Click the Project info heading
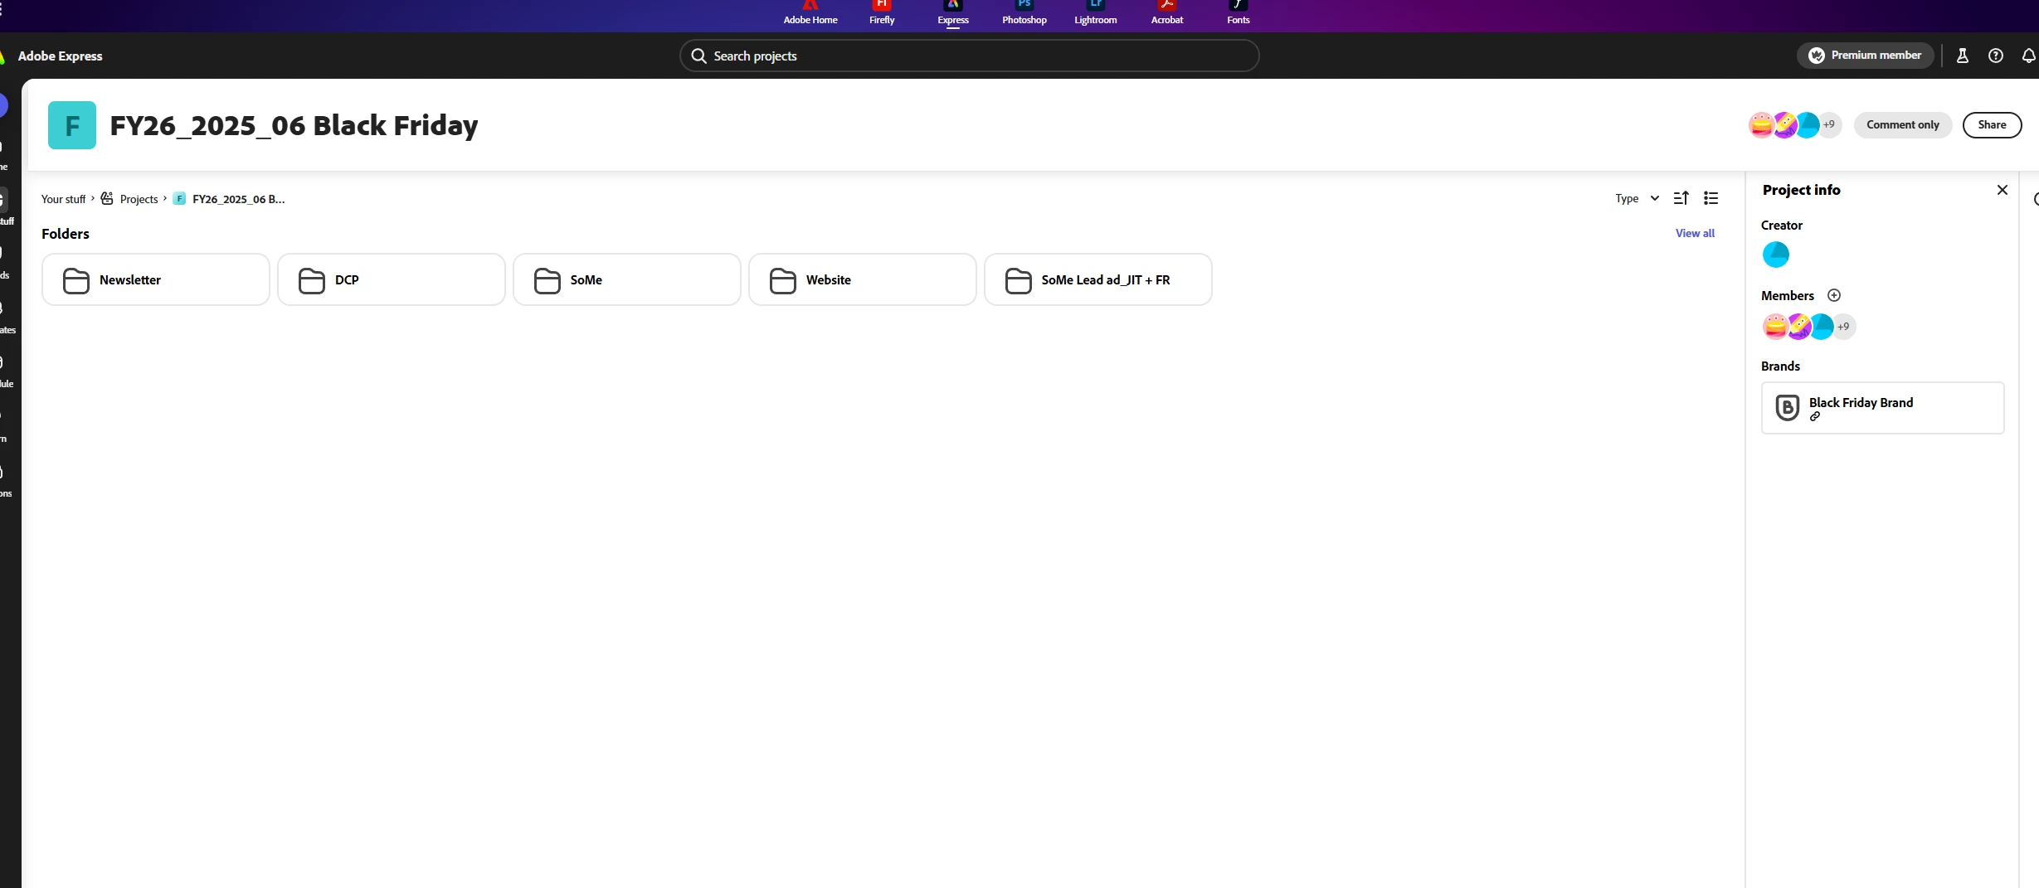The height and width of the screenshot is (888, 2039). [x=1801, y=190]
